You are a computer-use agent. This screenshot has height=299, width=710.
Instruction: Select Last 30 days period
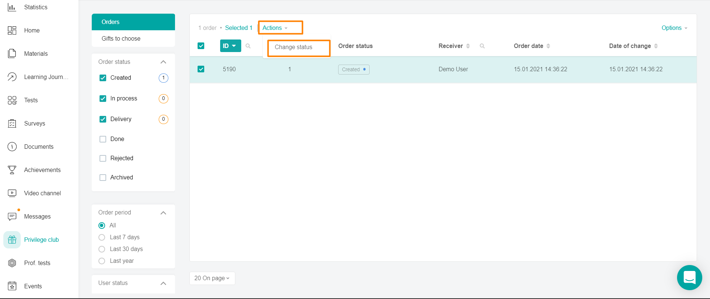tap(102, 249)
